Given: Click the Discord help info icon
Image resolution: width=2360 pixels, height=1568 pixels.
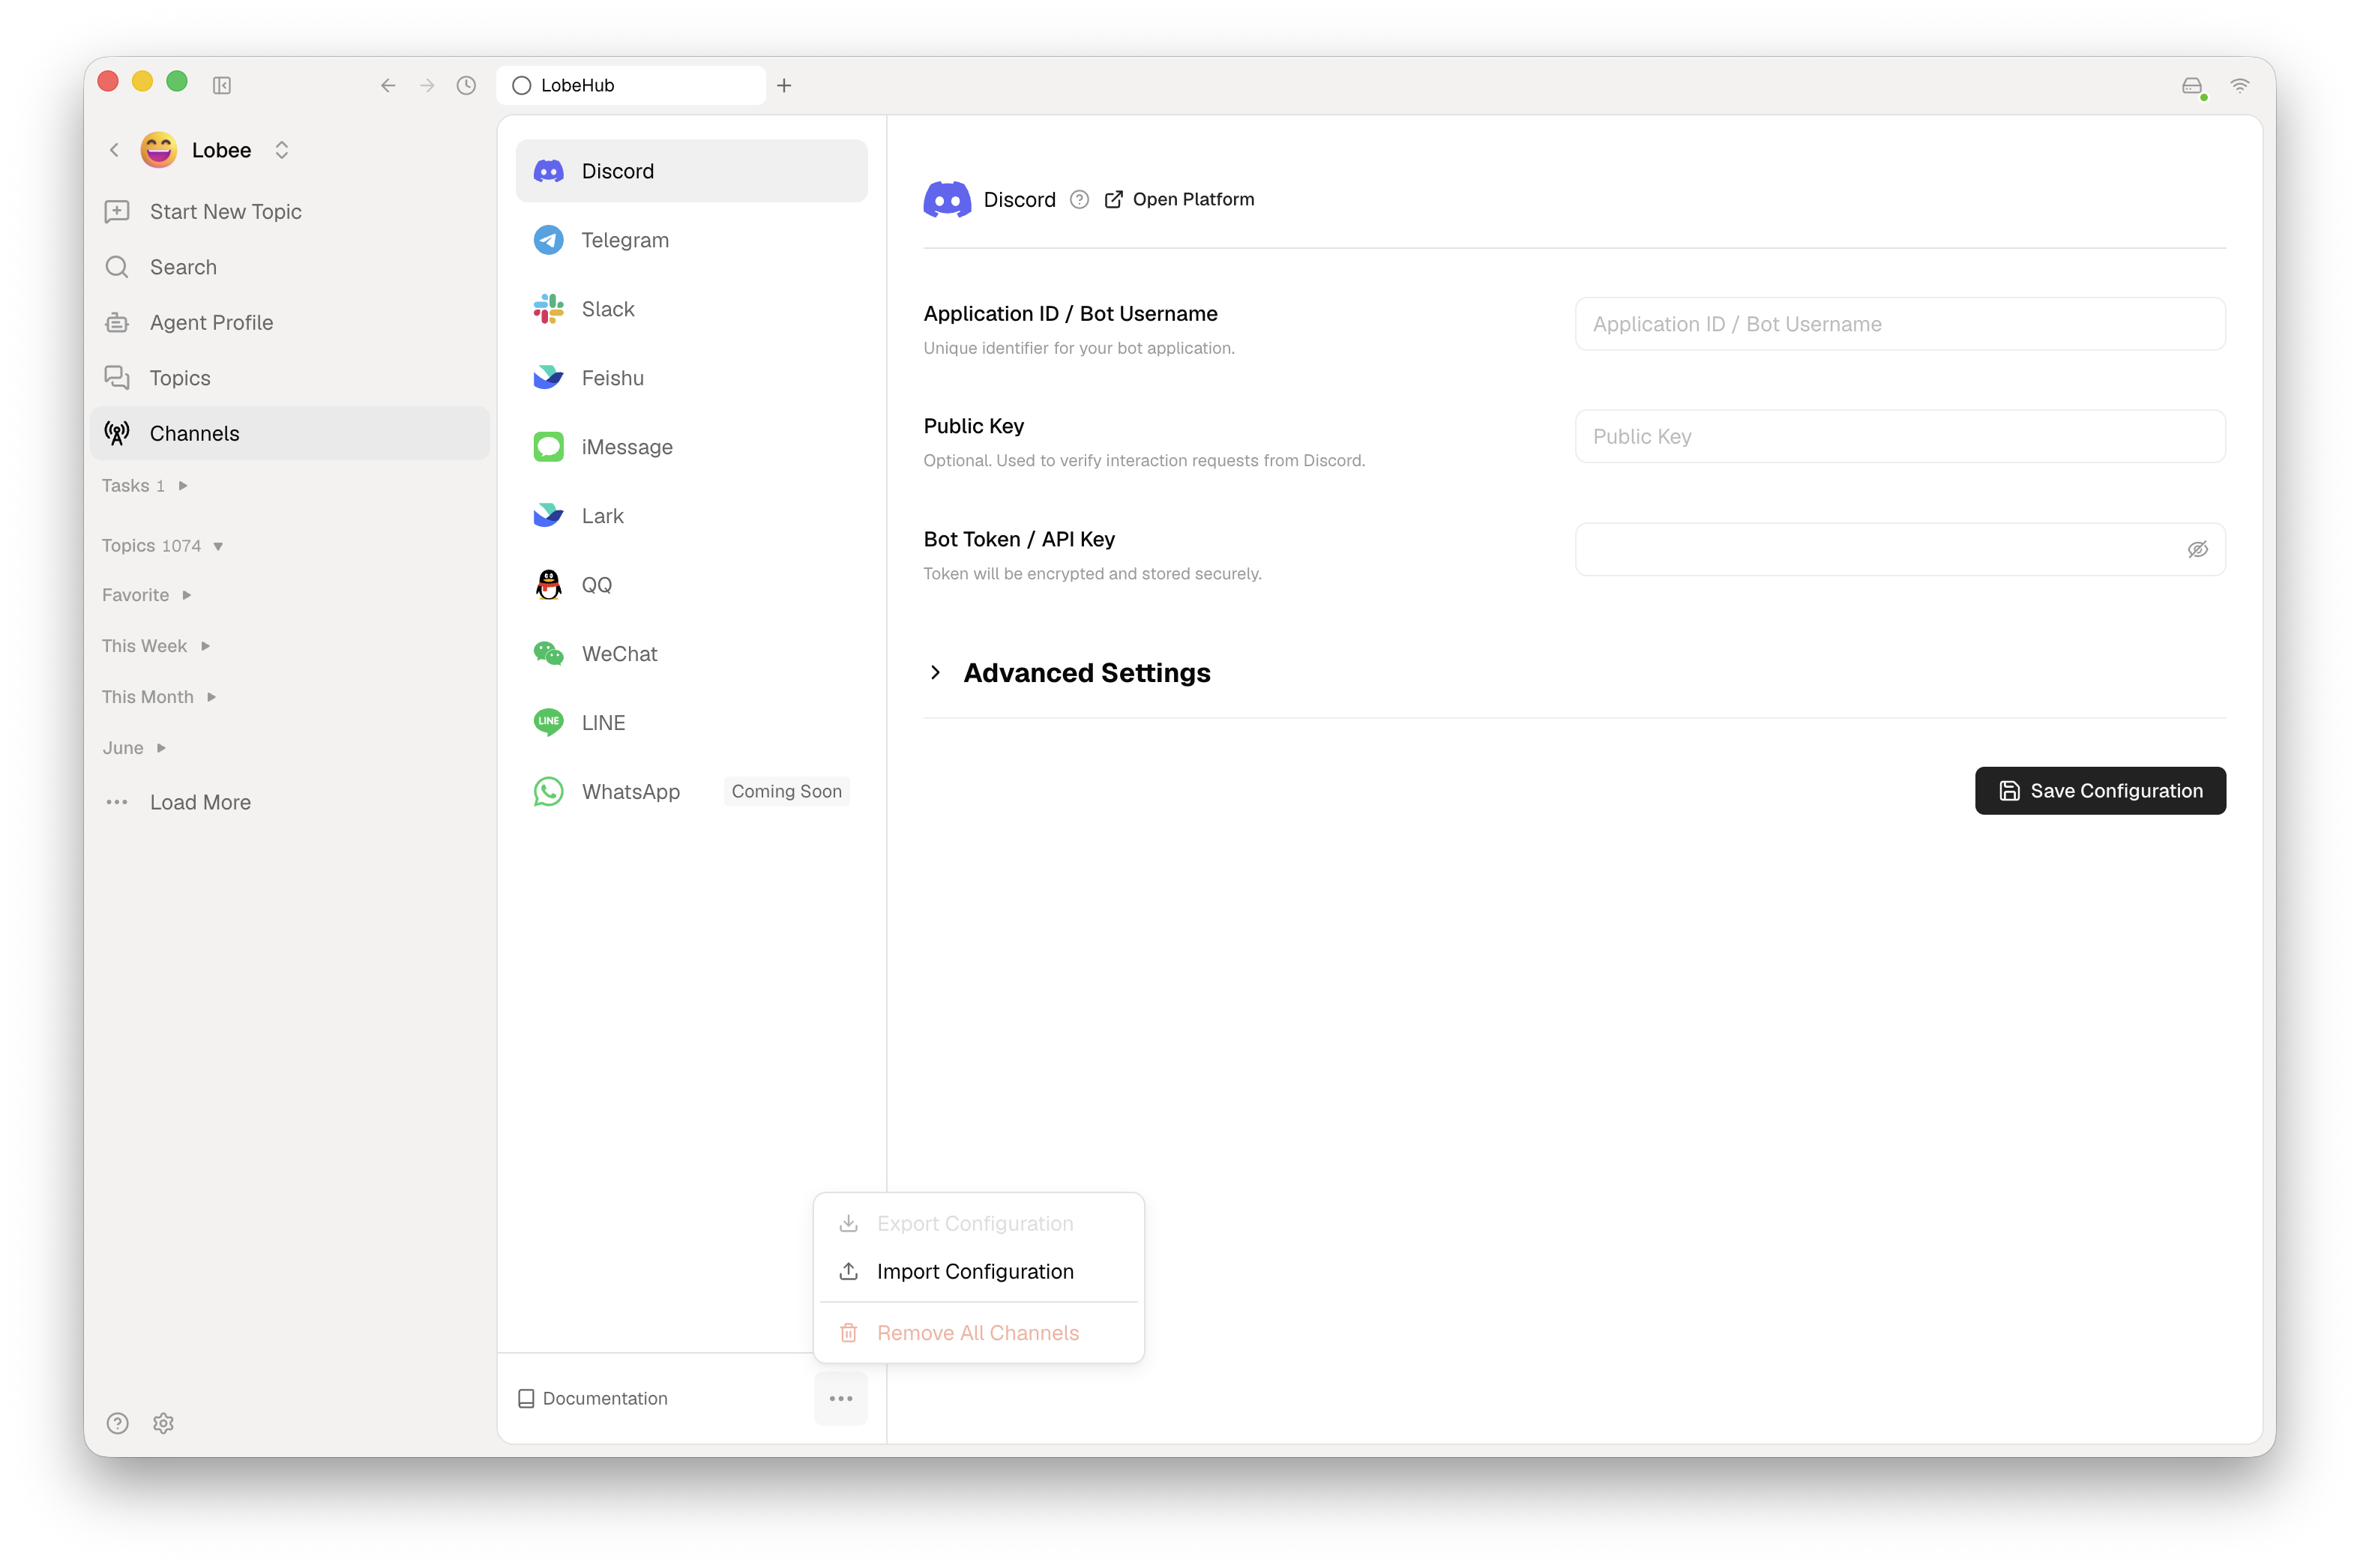Looking at the screenshot, I should click(1079, 199).
